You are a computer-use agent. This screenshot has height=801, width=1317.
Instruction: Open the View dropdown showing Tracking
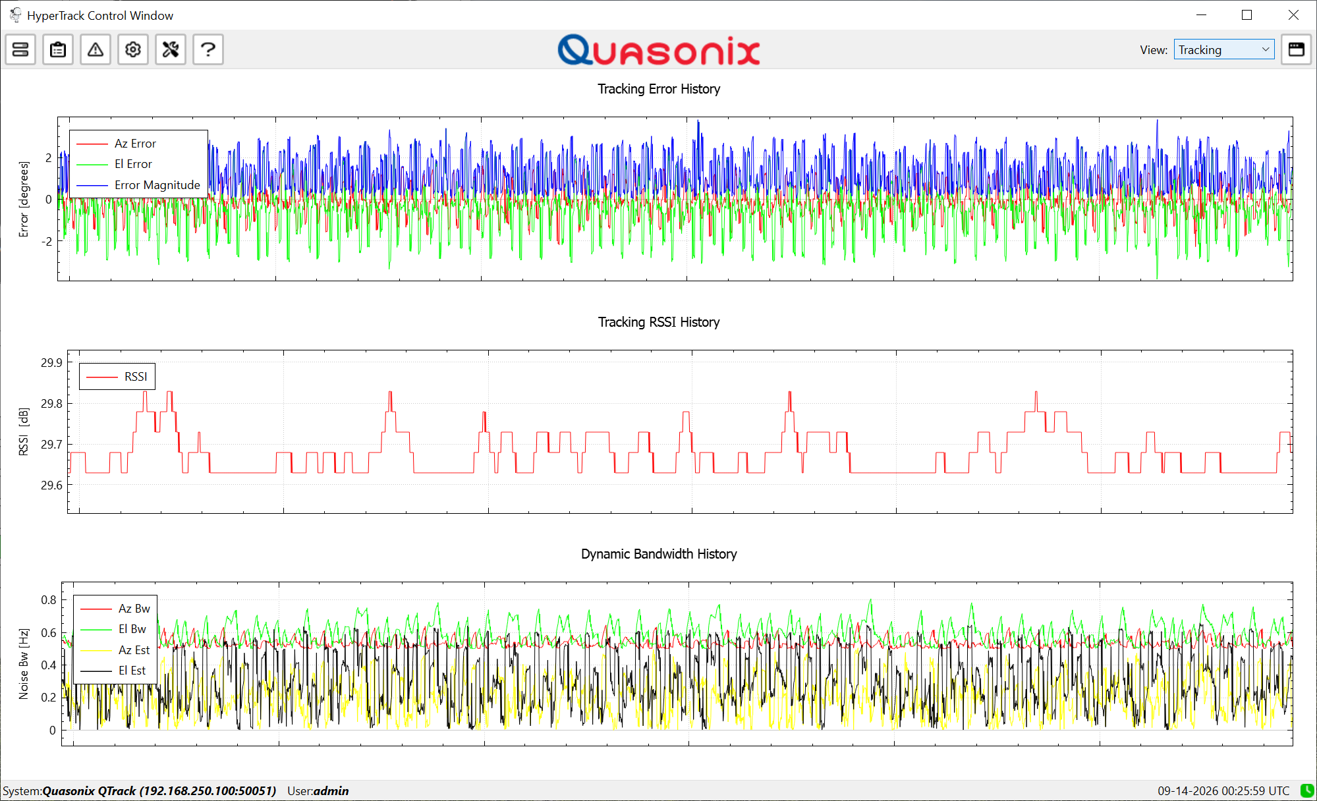click(x=1223, y=49)
